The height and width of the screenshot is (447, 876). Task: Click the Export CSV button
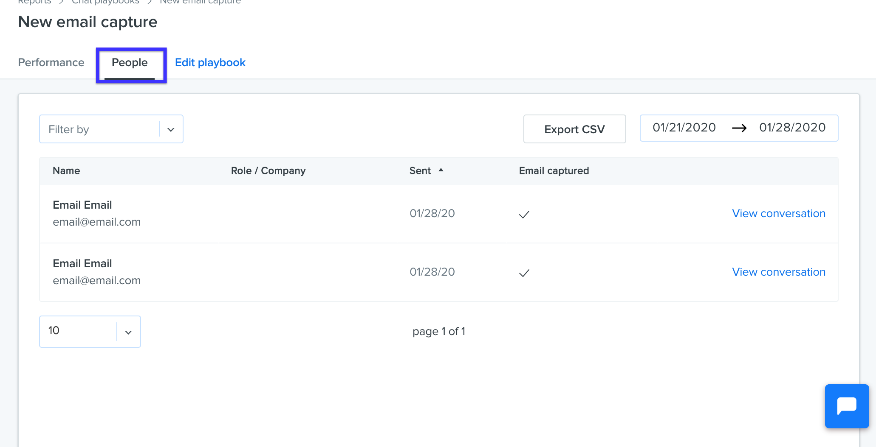[574, 129]
